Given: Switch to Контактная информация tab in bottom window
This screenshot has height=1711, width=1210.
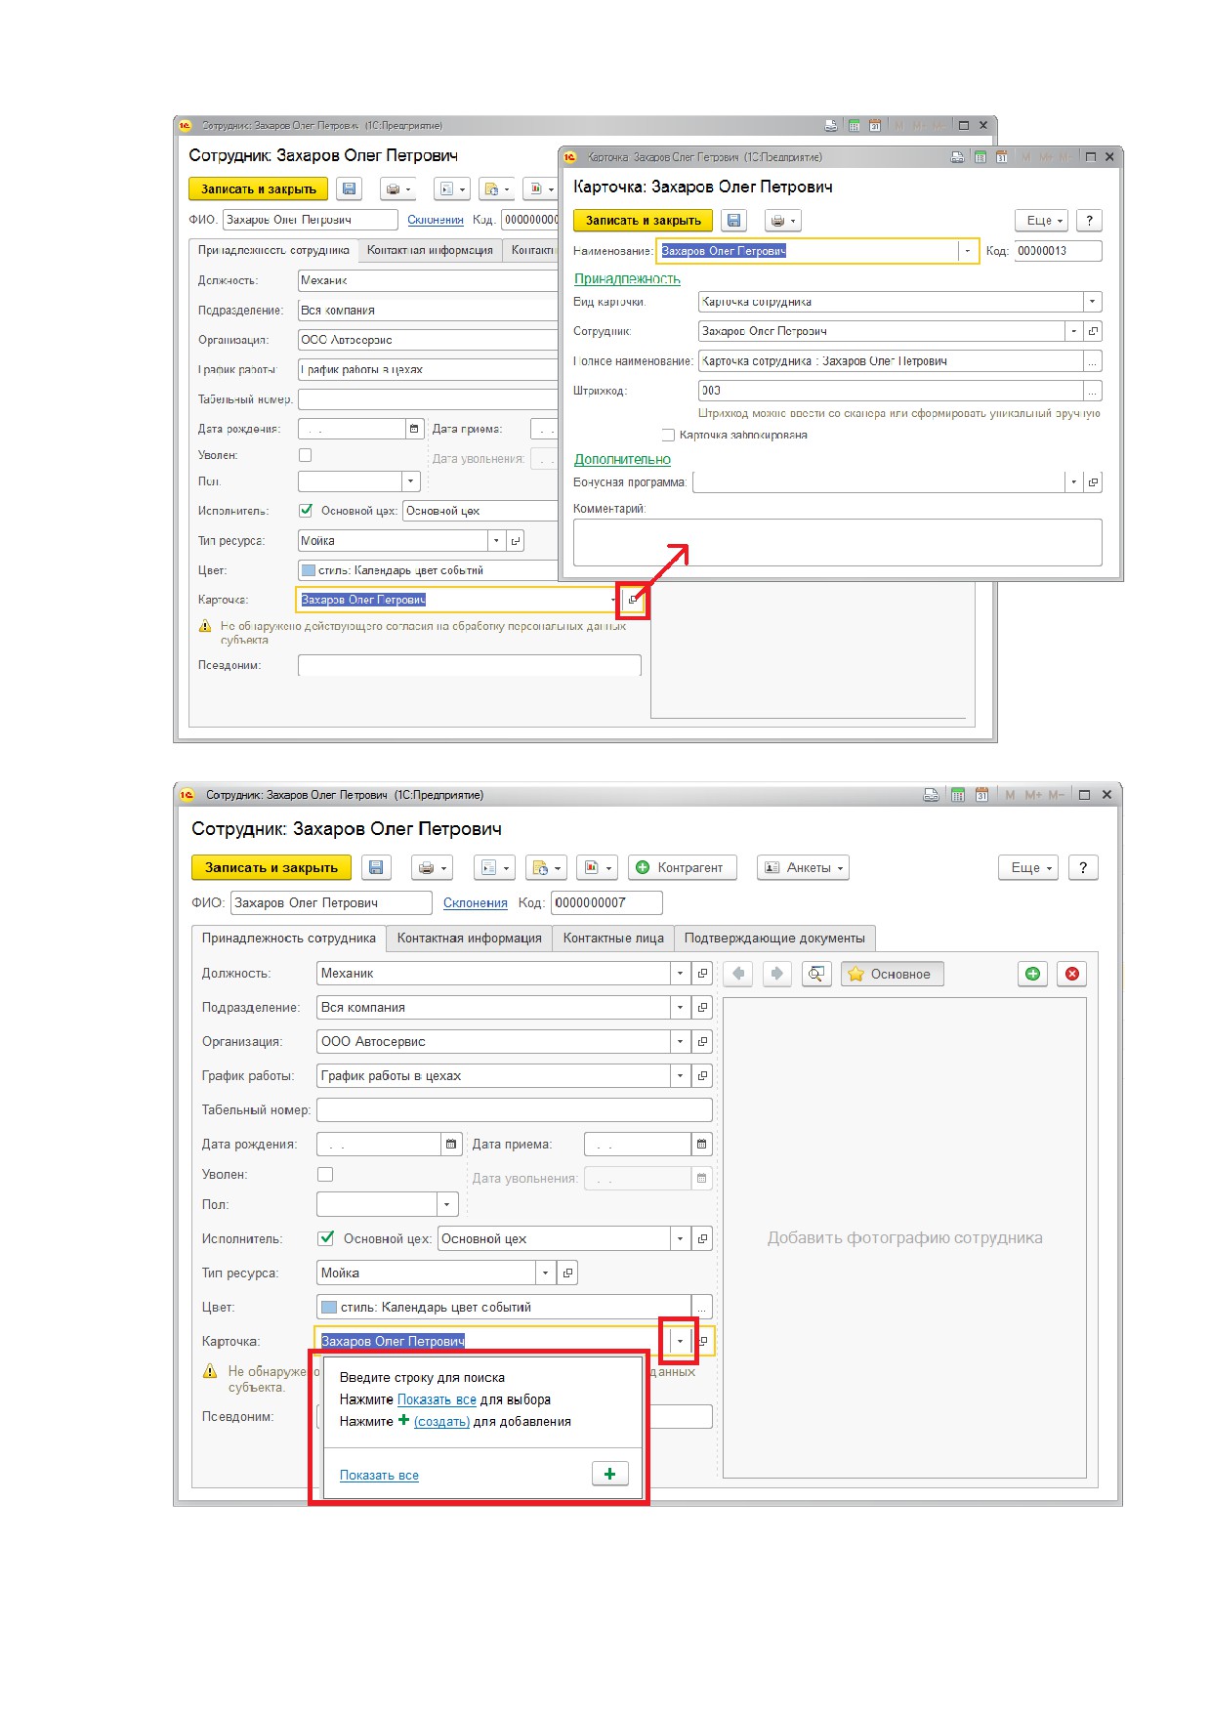Looking at the screenshot, I should (x=470, y=938).
